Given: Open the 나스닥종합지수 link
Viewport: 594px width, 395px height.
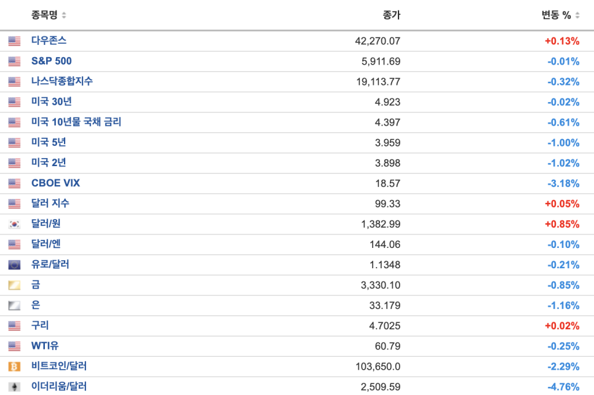Looking at the screenshot, I should 61,81.
